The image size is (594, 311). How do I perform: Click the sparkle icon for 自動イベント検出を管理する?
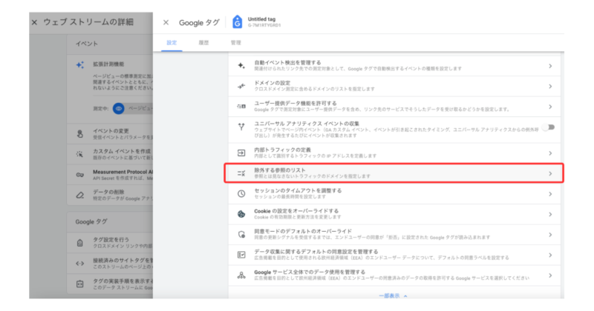pyautogui.click(x=241, y=65)
